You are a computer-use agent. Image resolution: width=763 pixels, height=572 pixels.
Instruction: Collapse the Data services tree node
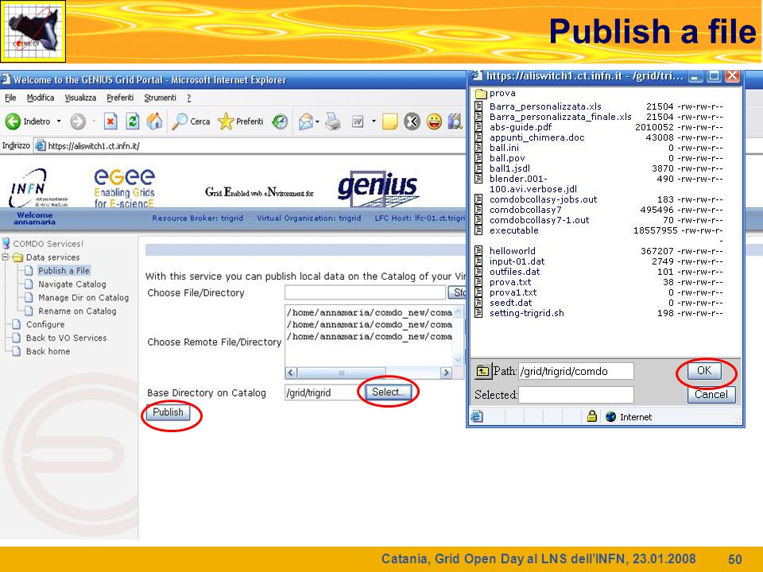(x=5, y=257)
